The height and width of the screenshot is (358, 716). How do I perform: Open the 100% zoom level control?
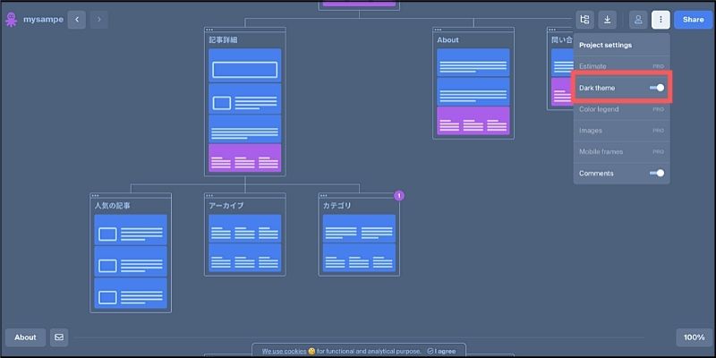695,337
